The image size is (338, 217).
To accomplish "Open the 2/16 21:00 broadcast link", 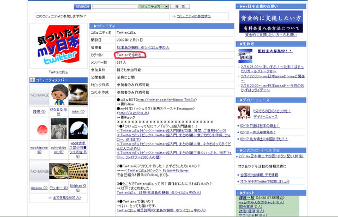I will (x=272, y=69).
